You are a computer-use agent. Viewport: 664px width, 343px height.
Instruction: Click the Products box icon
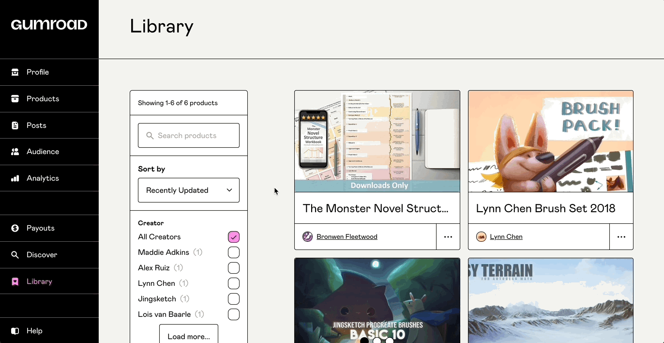(x=15, y=99)
